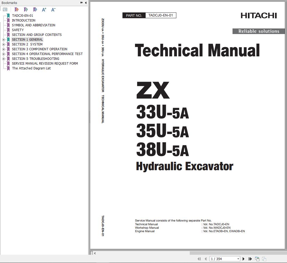Click the 33U-5A model text
The width and height of the screenshot is (287, 263).
coord(163,112)
